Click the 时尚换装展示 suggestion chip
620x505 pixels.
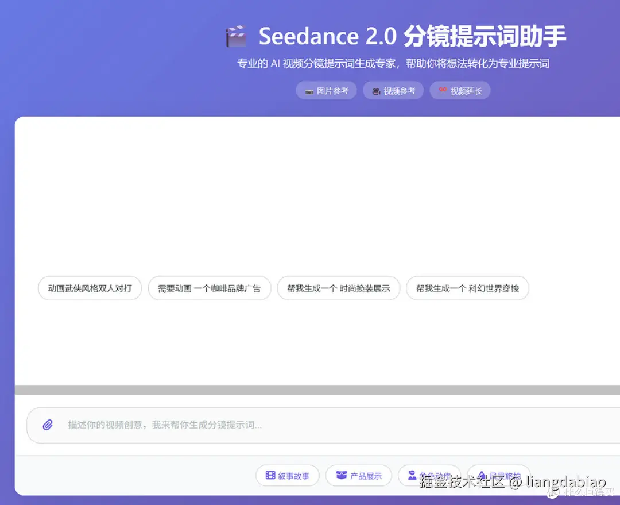coord(339,288)
